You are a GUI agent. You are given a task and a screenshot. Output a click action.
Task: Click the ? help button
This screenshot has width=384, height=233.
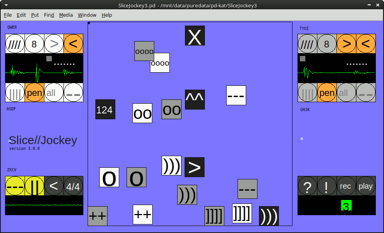tap(307, 186)
